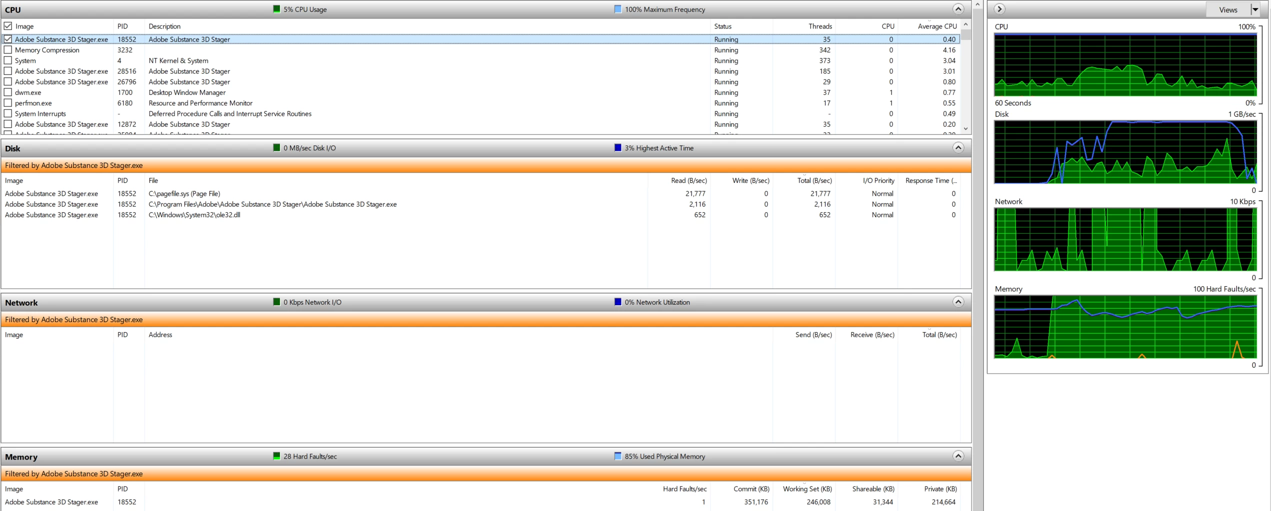Collapse the Disk section
The width and height of the screenshot is (1271, 511).
[x=958, y=147]
